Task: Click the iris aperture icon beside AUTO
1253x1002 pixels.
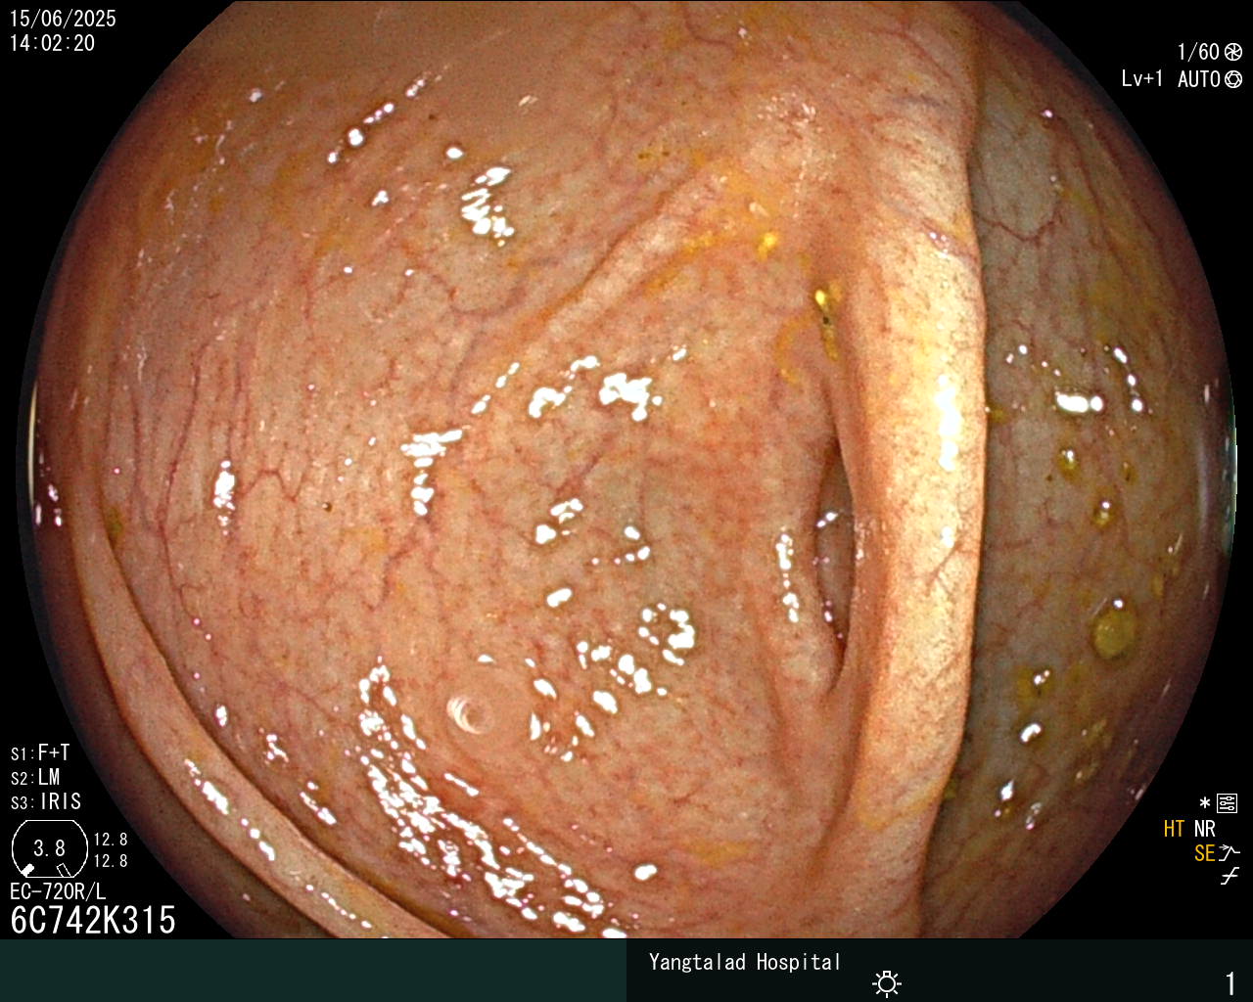Action: coord(1233,79)
